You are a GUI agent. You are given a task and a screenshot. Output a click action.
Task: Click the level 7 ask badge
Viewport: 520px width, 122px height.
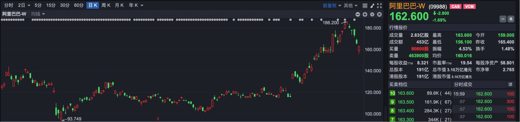[x=392, y=119]
